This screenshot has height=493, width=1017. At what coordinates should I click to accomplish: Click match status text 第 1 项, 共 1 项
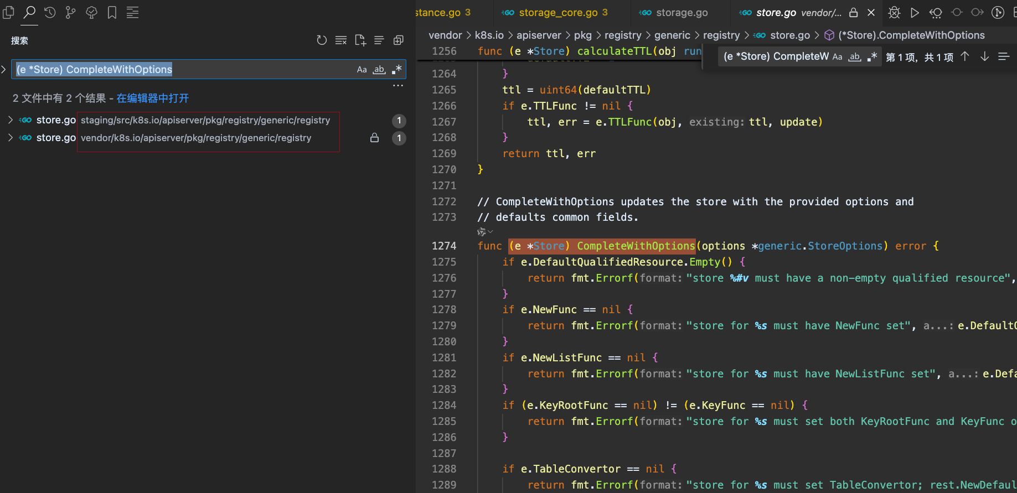(x=919, y=57)
